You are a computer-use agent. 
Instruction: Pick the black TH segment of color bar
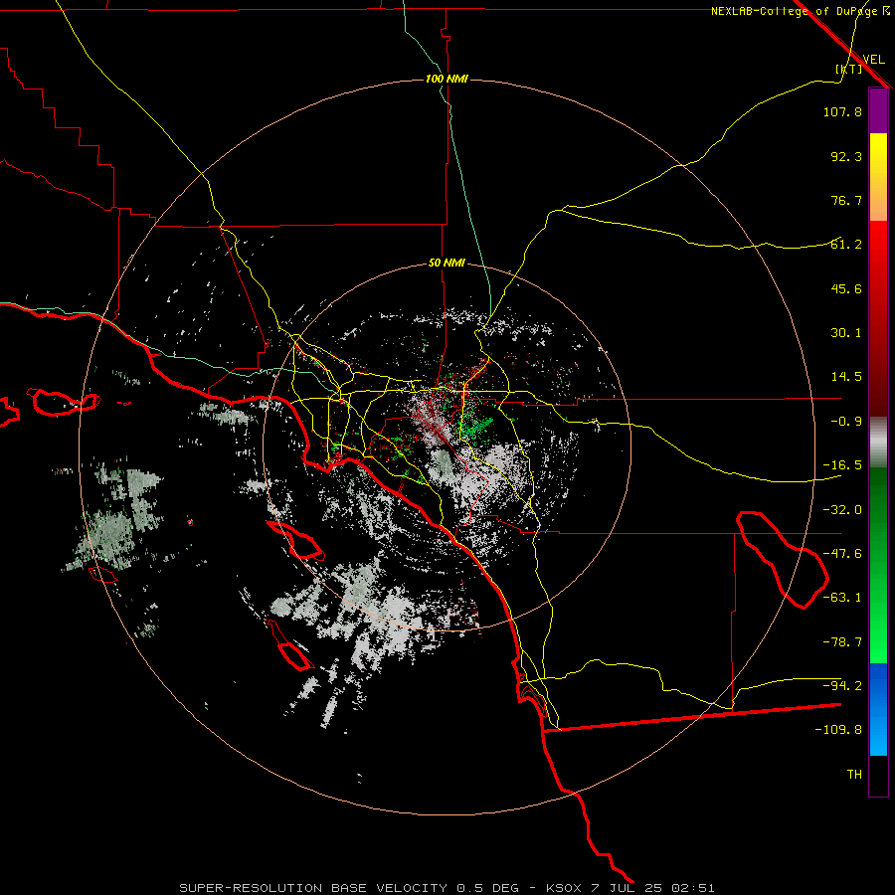[878, 776]
